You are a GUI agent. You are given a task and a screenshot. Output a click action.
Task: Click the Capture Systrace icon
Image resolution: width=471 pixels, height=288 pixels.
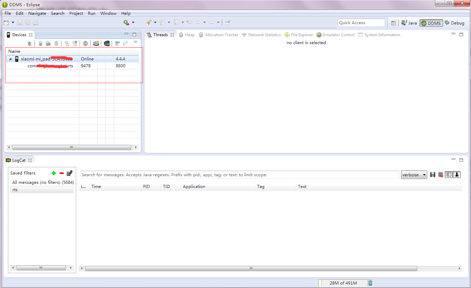coord(117,43)
